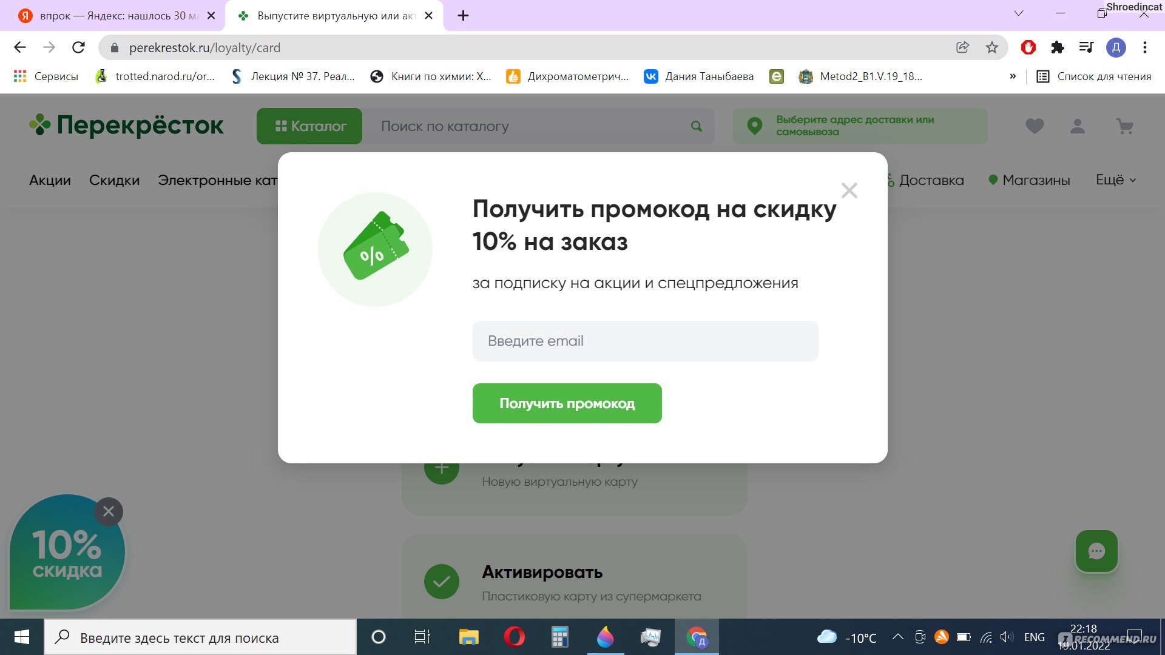Enter email in the subscription field
The width and height of the screenshot is (1165, 655).
pos(645,341)
